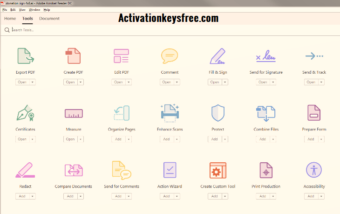Expand the Protect Add dropdown arrow
This screenshot has height=214, width=340.
point(225,139)
